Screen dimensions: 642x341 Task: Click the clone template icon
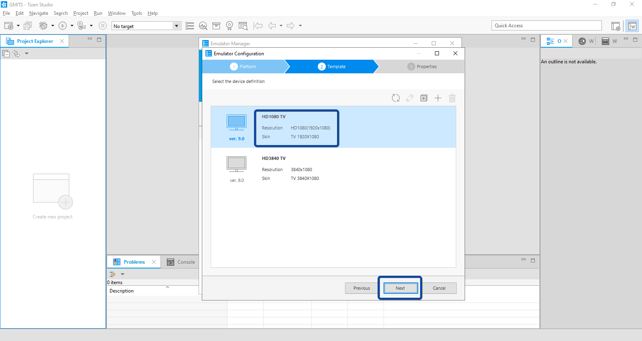pos(424,98)
